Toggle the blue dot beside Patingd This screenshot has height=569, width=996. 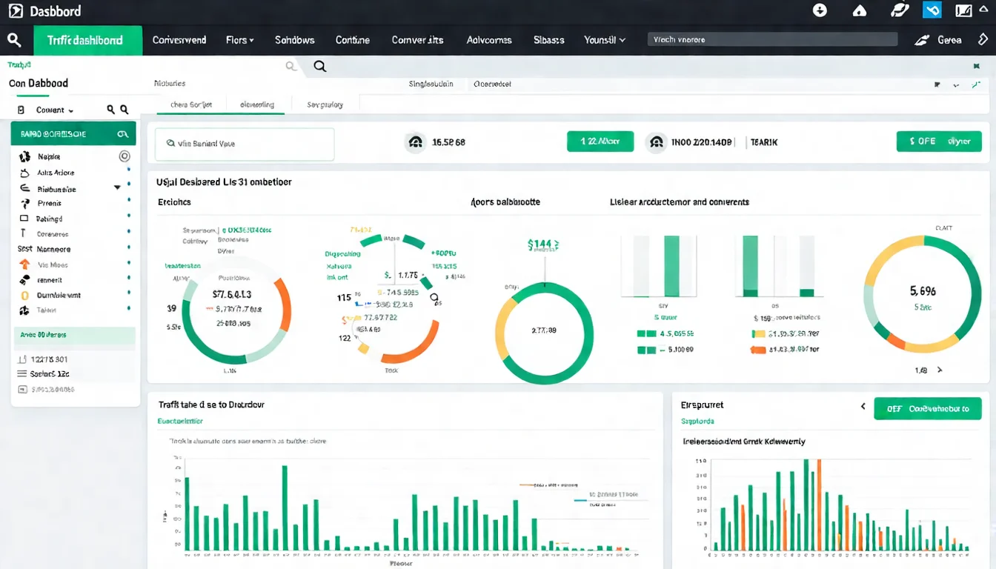pos(129,218)
